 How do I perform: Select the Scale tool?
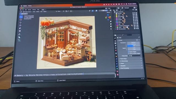click(20, 28)
